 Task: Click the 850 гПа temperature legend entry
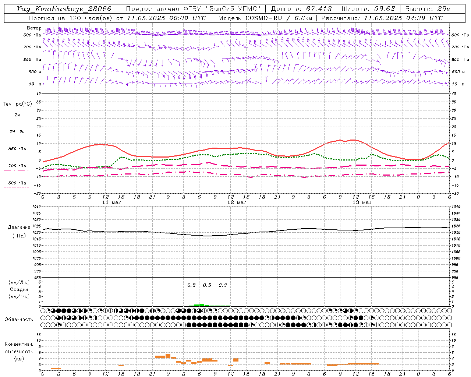17,149
